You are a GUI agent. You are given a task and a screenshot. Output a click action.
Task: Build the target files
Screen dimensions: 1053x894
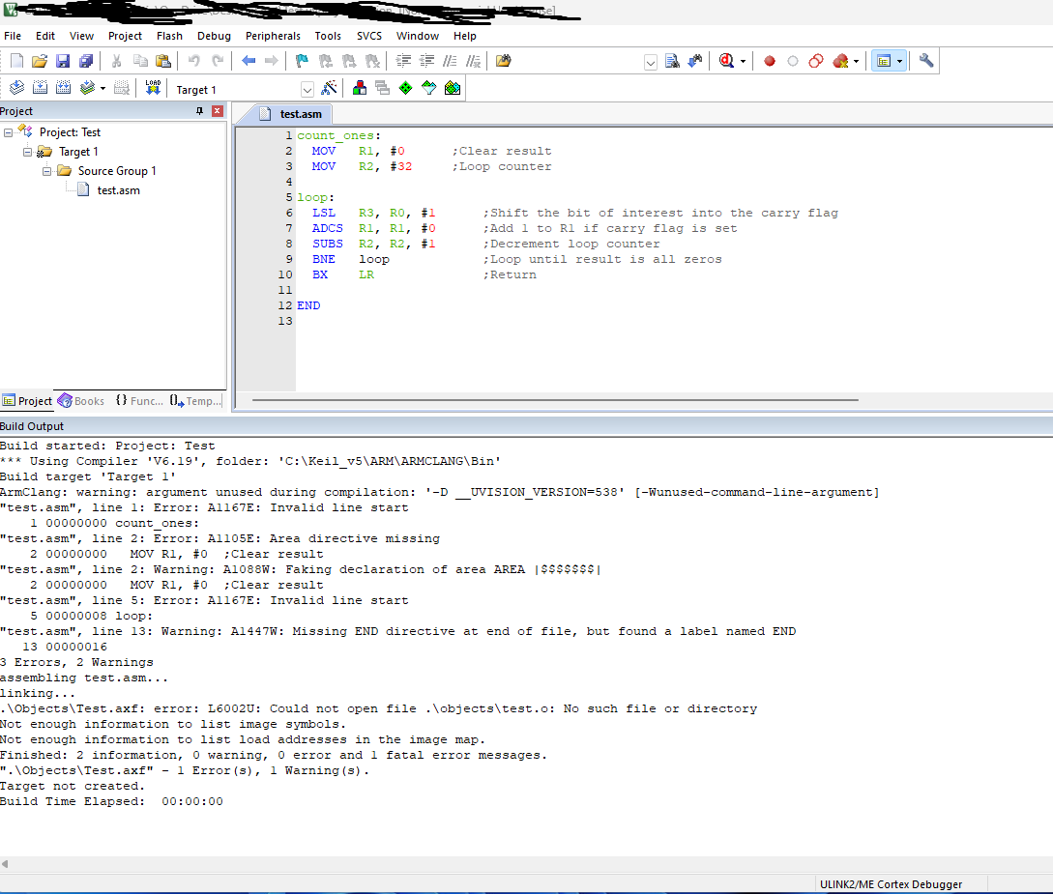41,87
